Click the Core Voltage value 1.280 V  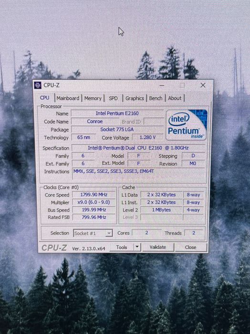[147, 138]
